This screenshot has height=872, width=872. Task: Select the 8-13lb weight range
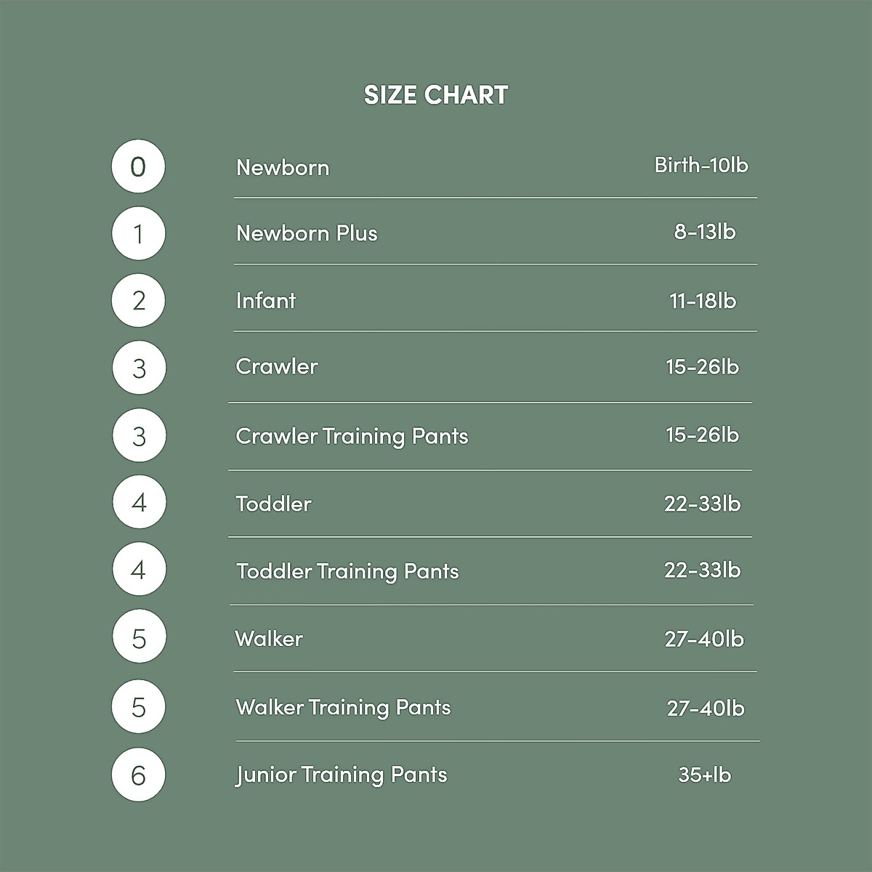tap(704, 232)
